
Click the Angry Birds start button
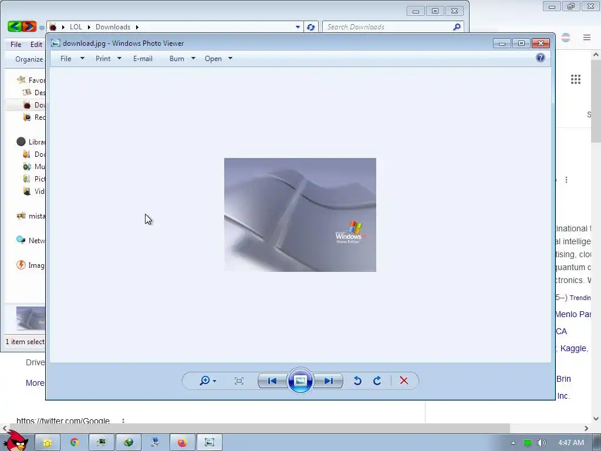point(15,441)
